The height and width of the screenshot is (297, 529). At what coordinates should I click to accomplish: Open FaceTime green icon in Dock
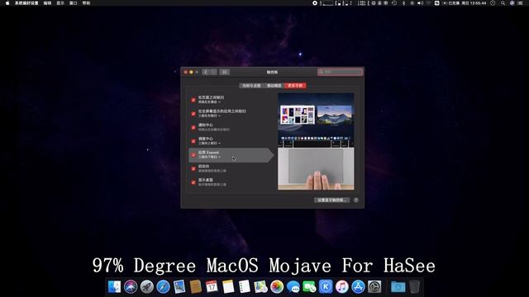click(309, 287)
